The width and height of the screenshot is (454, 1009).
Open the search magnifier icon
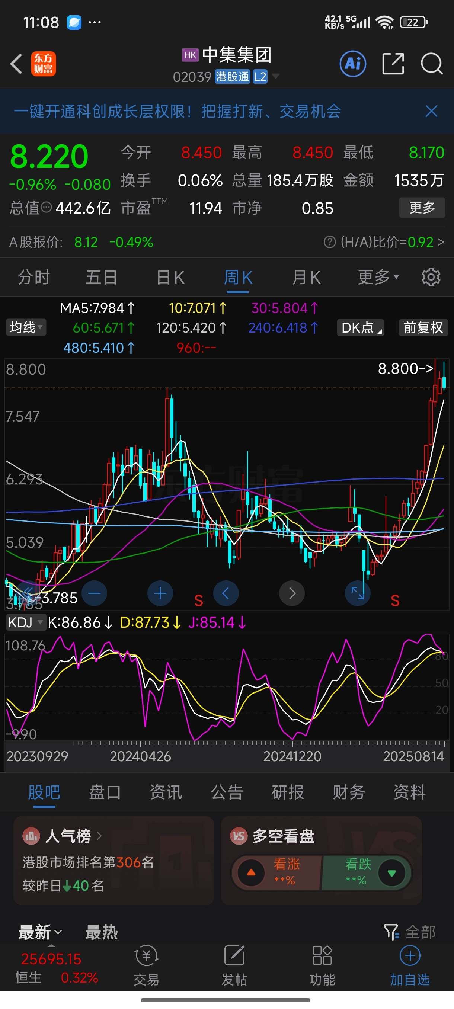(x=432, y=64)
